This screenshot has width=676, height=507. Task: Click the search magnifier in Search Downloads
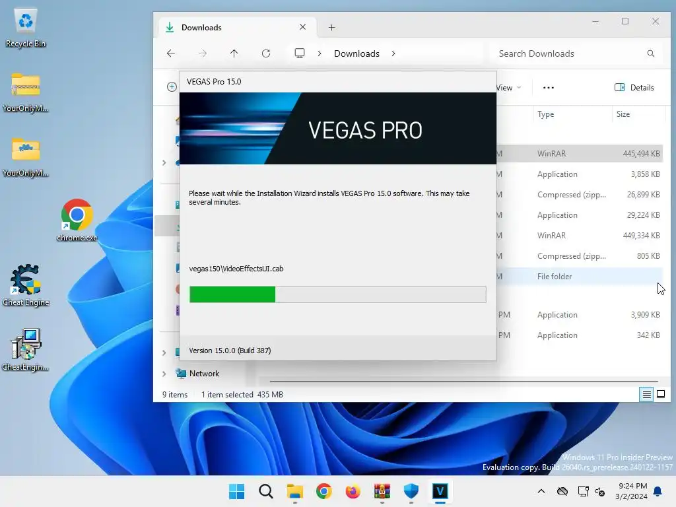click(650, 53)
